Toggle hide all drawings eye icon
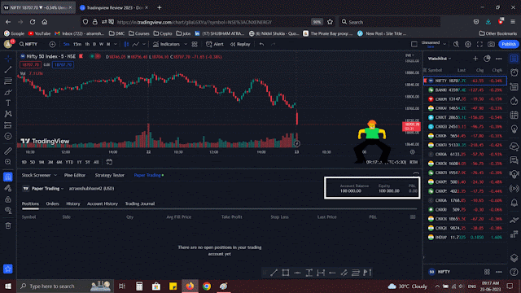The width and height of the screenshot is (521, 293). click(x=8, y=210)
